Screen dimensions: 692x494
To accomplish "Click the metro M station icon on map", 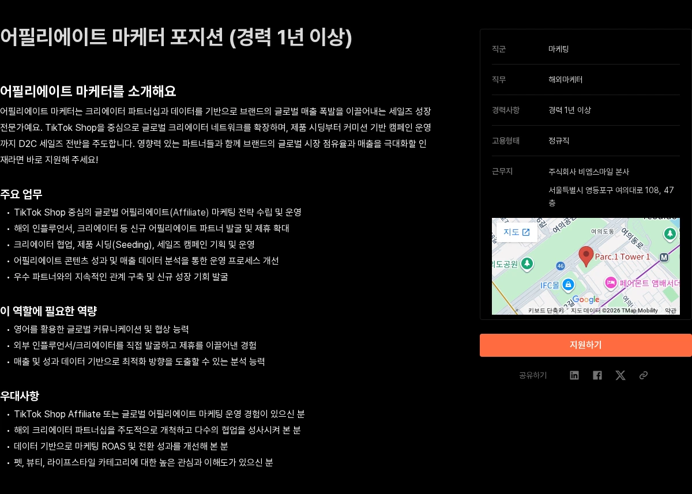I will click(x=664, y=257).
